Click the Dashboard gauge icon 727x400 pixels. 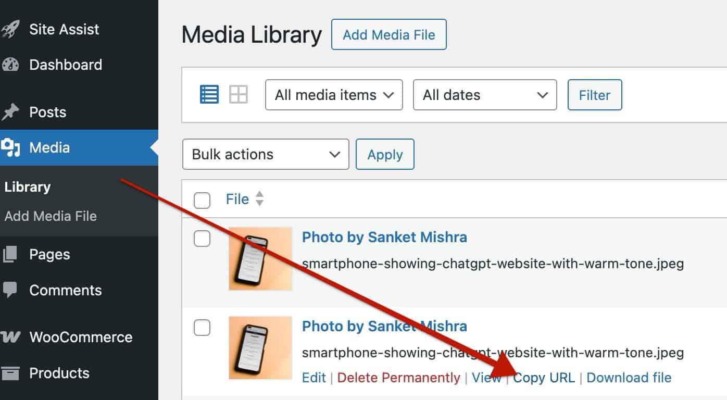(10, 65)
